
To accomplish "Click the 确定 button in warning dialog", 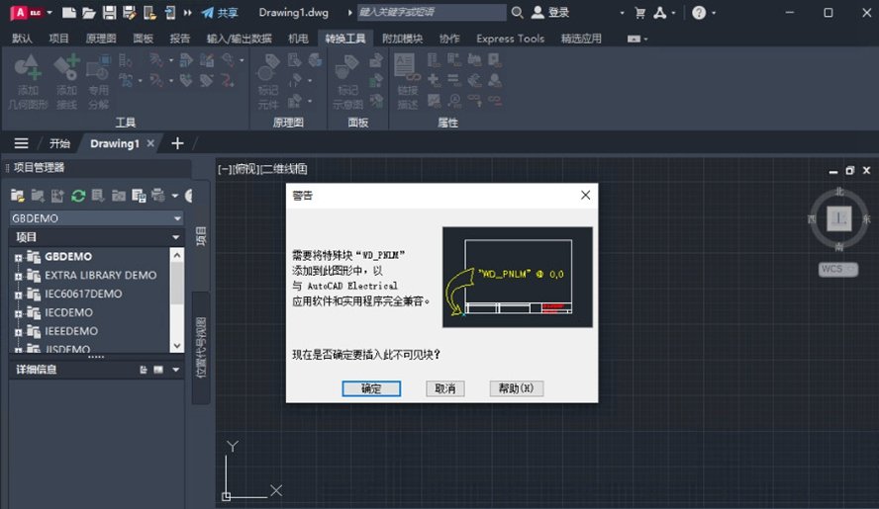I will click(371, 388).
